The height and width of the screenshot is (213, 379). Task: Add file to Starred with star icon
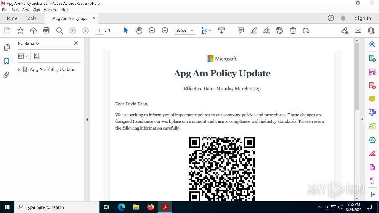click(20, 30)
